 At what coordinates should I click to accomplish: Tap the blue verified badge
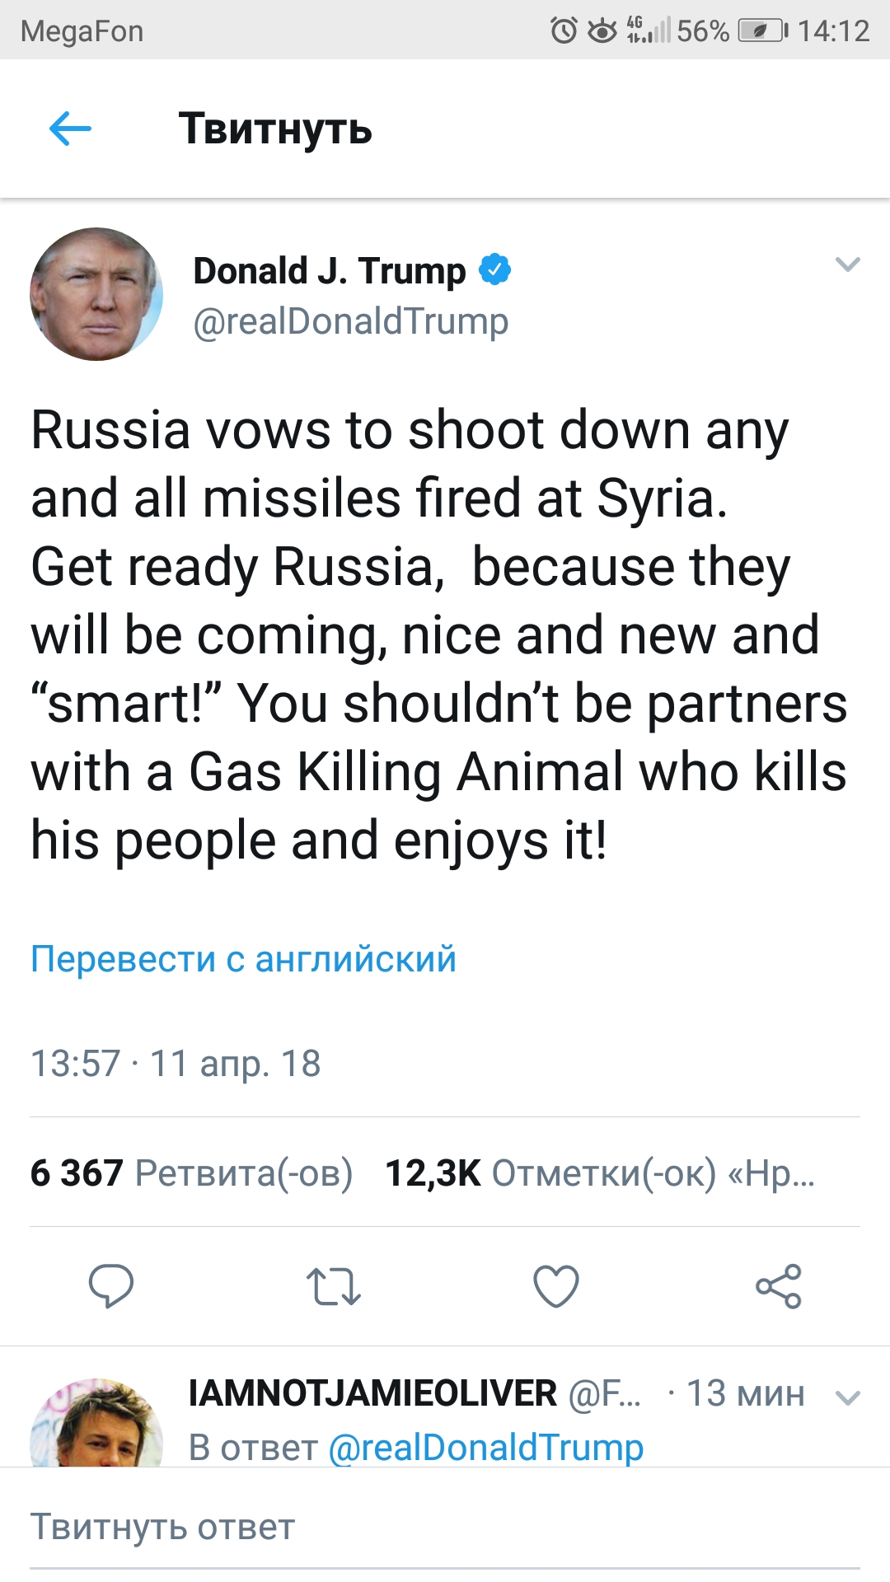495,269
